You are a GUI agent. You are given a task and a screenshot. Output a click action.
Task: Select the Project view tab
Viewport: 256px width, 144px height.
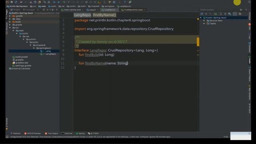(15, 10)
